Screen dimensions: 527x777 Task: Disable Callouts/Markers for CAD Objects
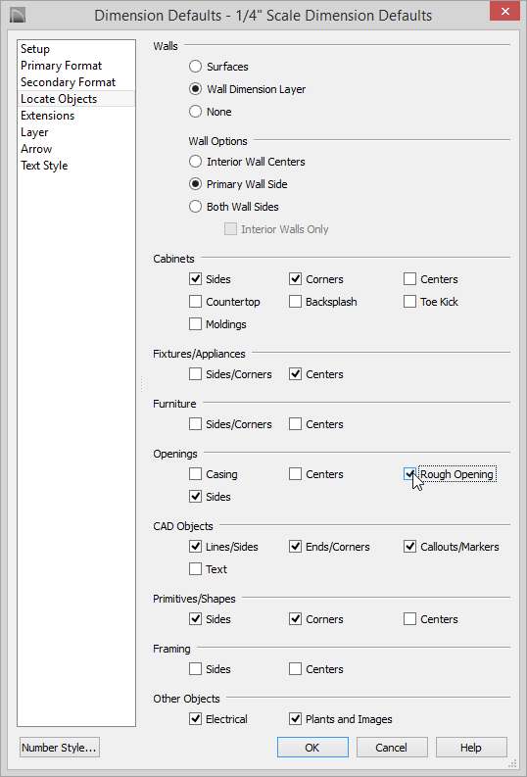tap(409, 547)
